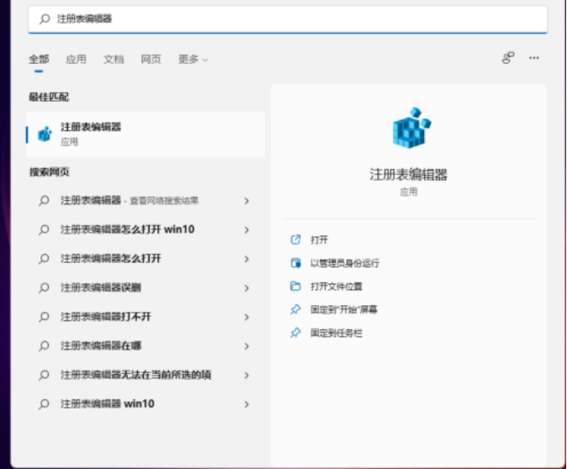The width and height of the screenshot is (567, 469).
Task: Select the 网页 tab
Action: point(150,60)
